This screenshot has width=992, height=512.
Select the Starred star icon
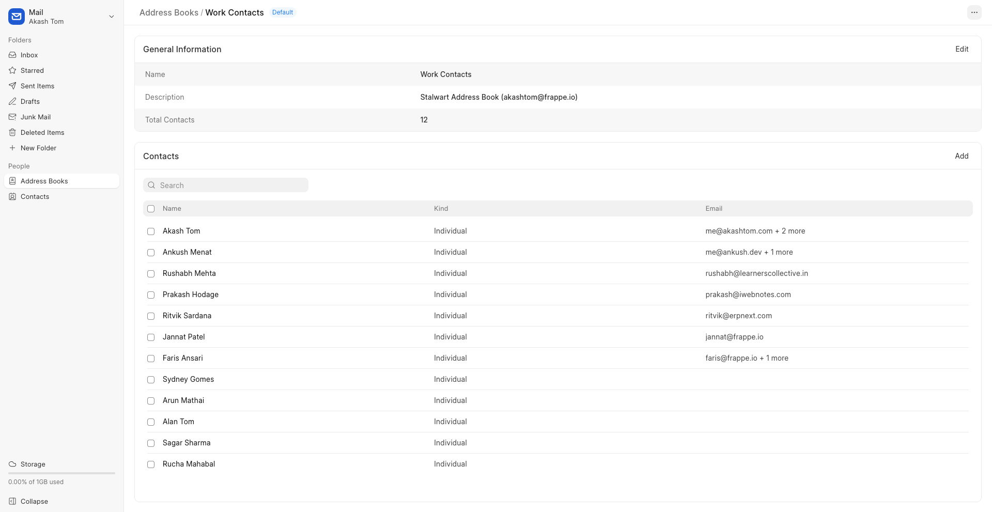coord(12,70)
